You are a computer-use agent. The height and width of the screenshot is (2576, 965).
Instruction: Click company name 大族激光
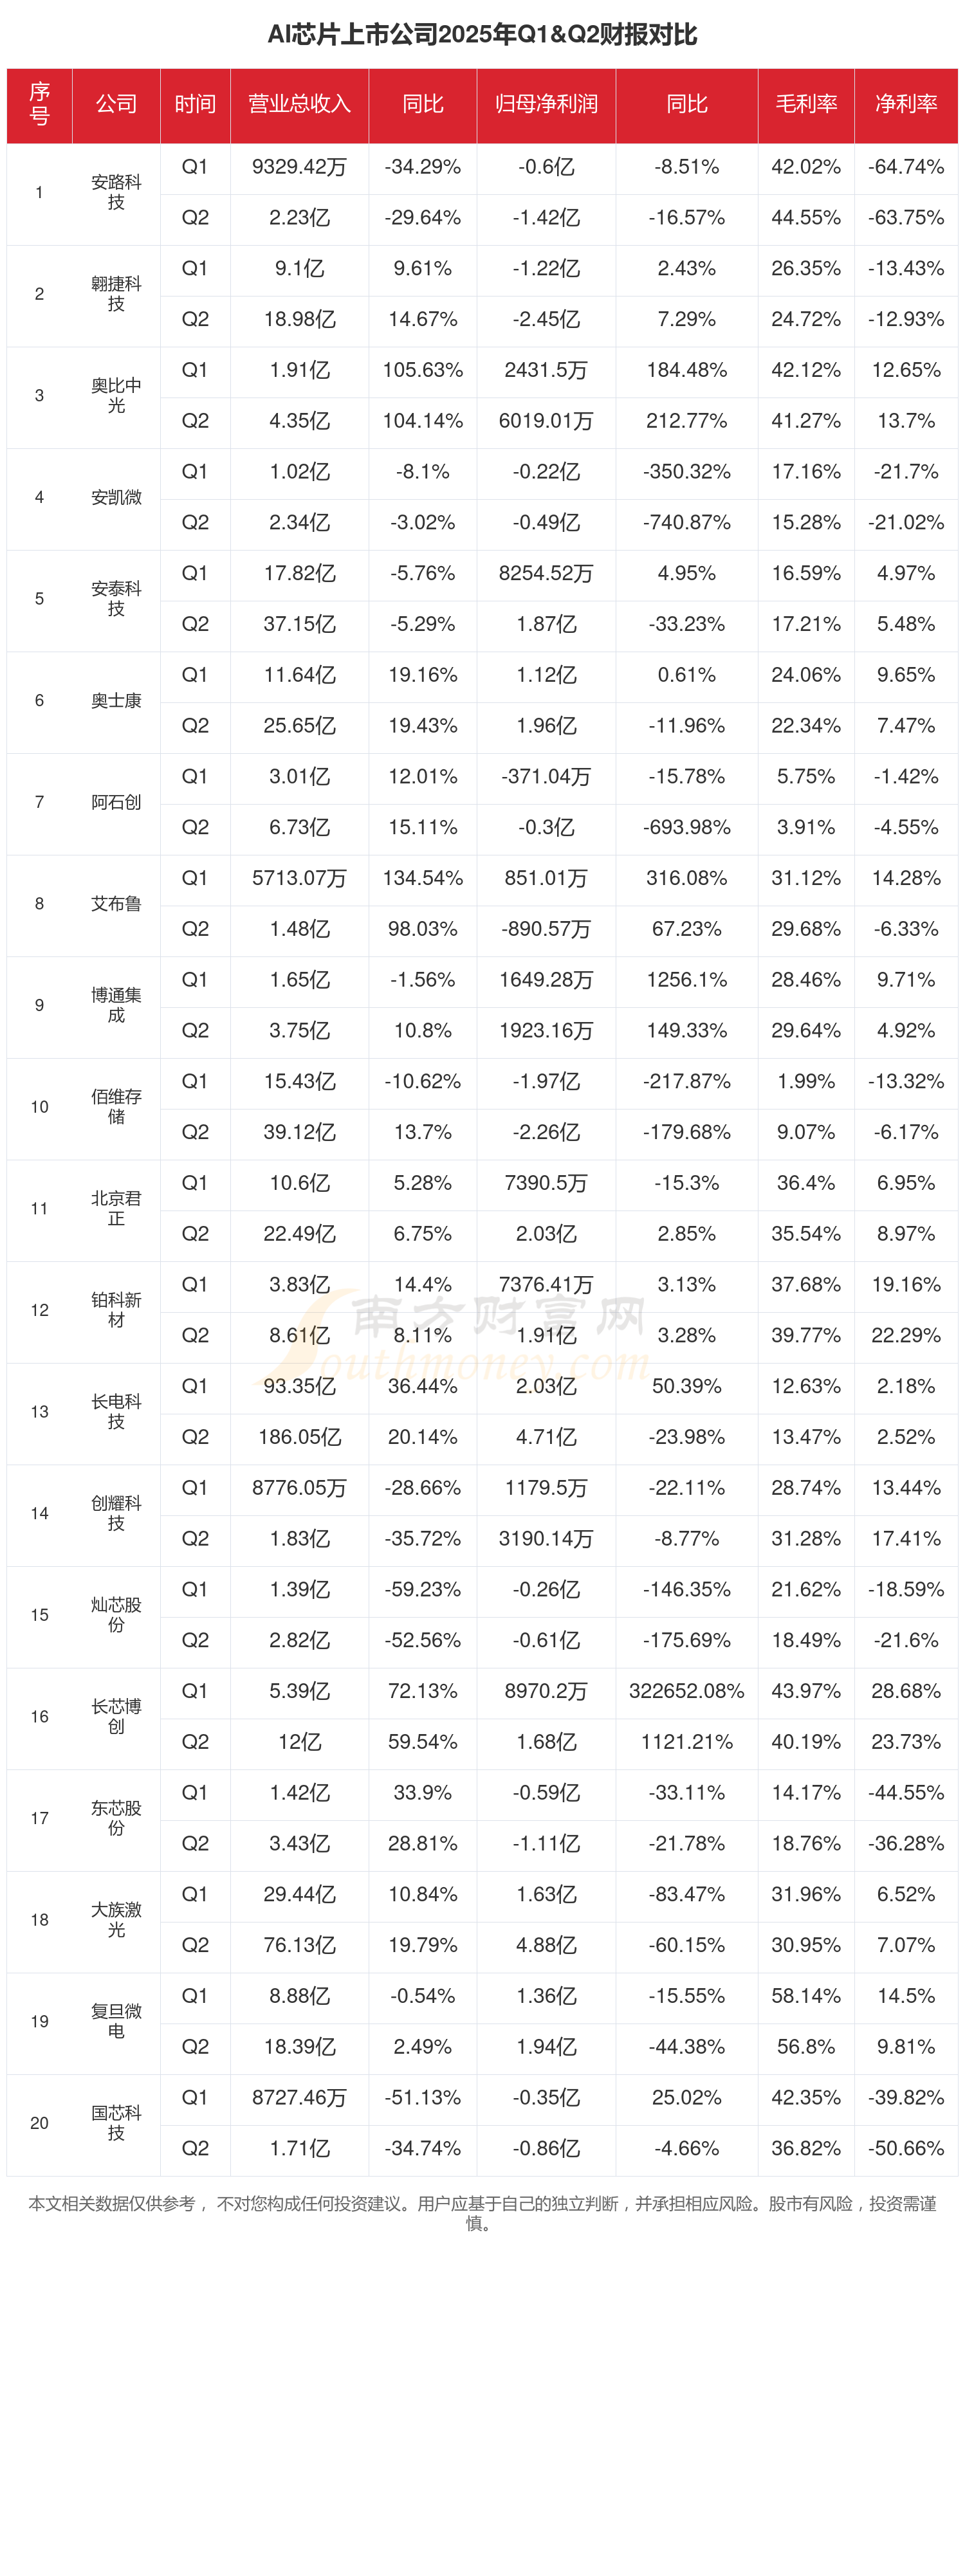click(x=116, y=1919)
